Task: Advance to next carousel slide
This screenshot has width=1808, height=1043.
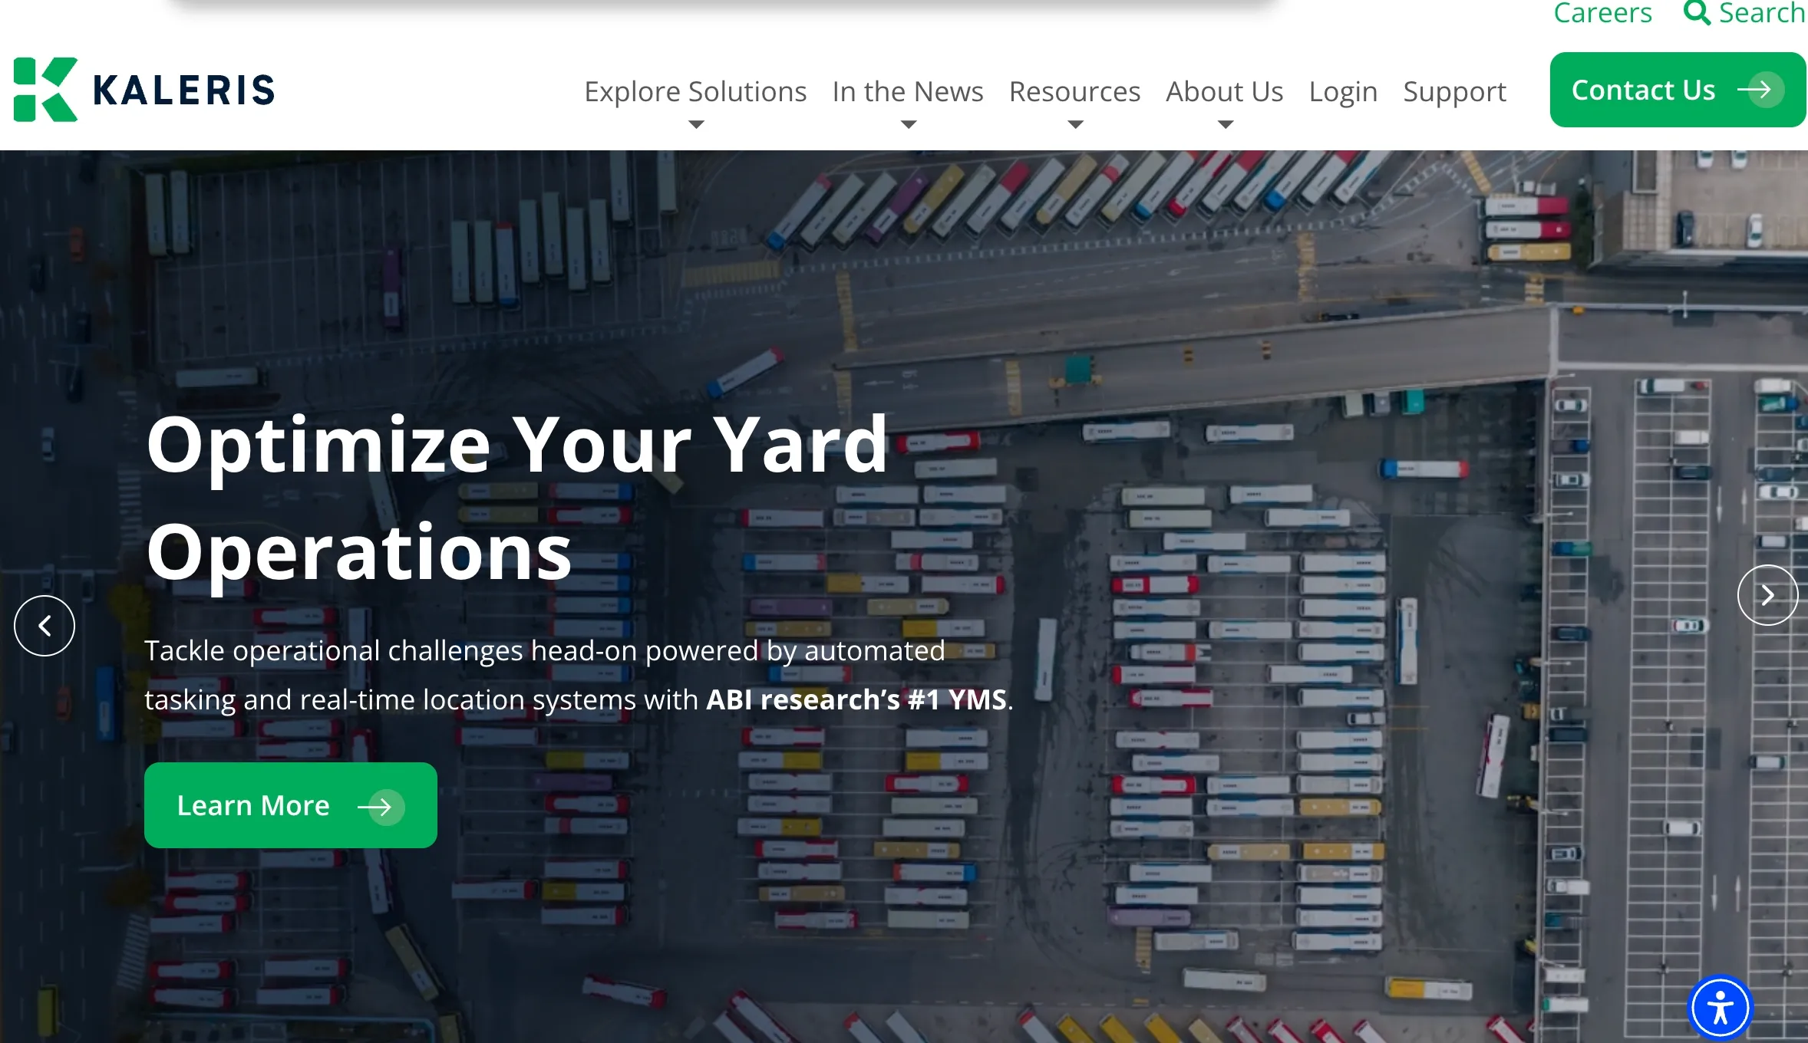Action: click(x=1767, y=595)
